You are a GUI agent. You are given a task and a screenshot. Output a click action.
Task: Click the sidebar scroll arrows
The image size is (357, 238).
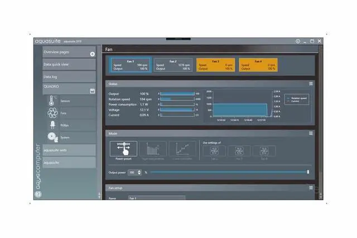point(99,195)
